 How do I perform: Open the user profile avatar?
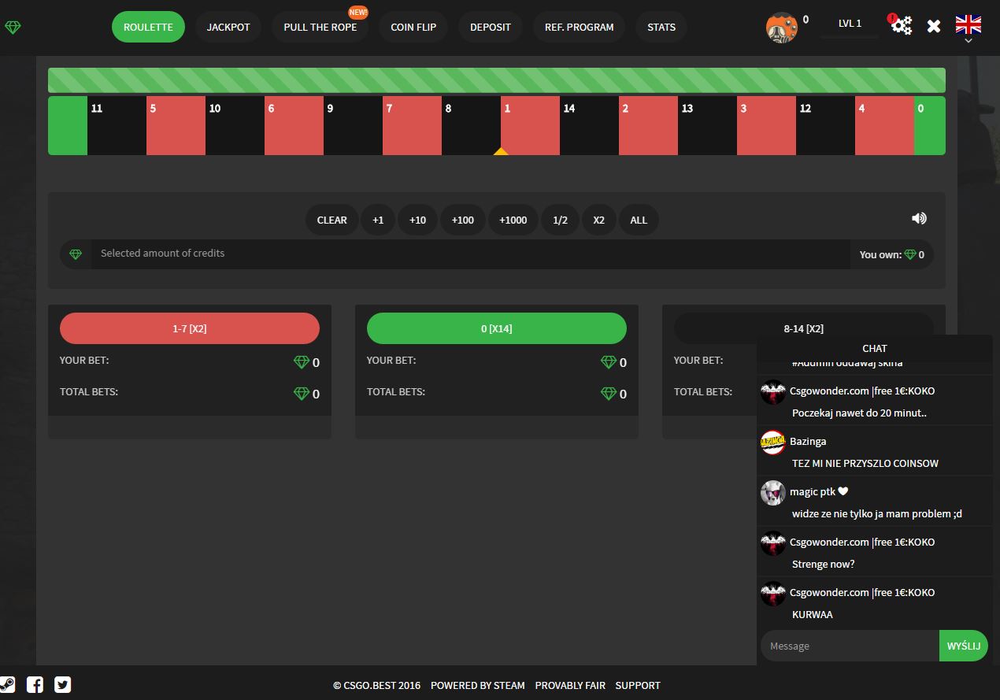781,28
